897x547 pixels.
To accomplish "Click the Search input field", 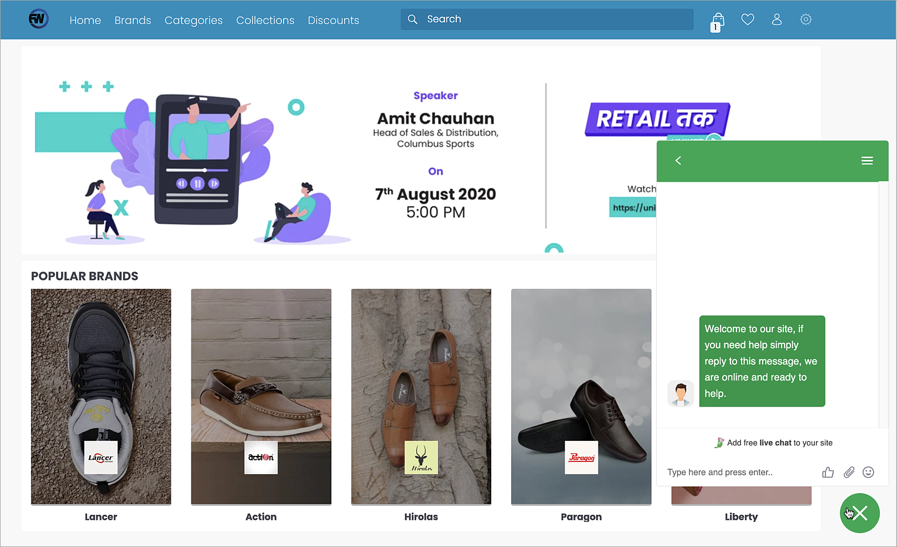I will 547,19.
